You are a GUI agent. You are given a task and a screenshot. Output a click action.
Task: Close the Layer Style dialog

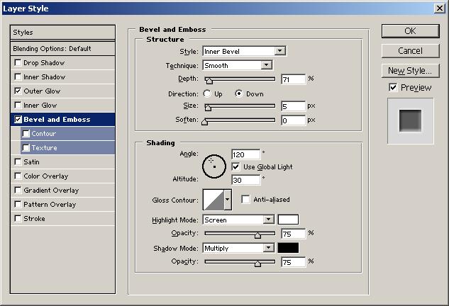440,8
